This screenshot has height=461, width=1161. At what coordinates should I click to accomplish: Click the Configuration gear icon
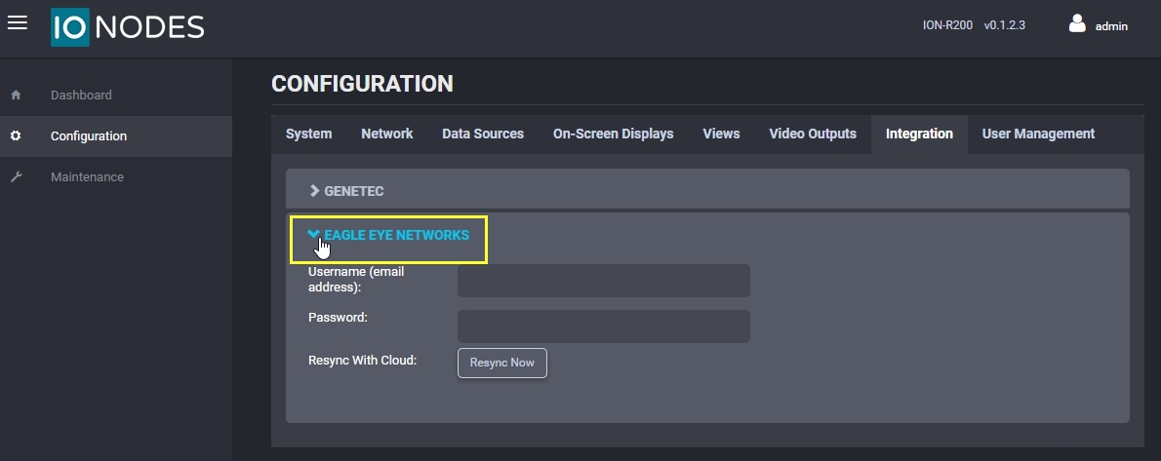coord(16,136)
